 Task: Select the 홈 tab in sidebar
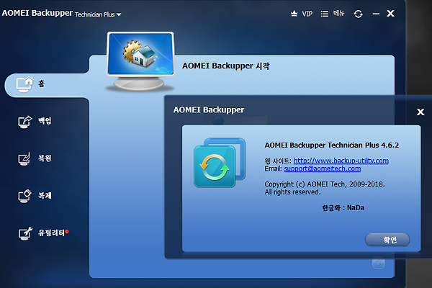coord(47,85)
